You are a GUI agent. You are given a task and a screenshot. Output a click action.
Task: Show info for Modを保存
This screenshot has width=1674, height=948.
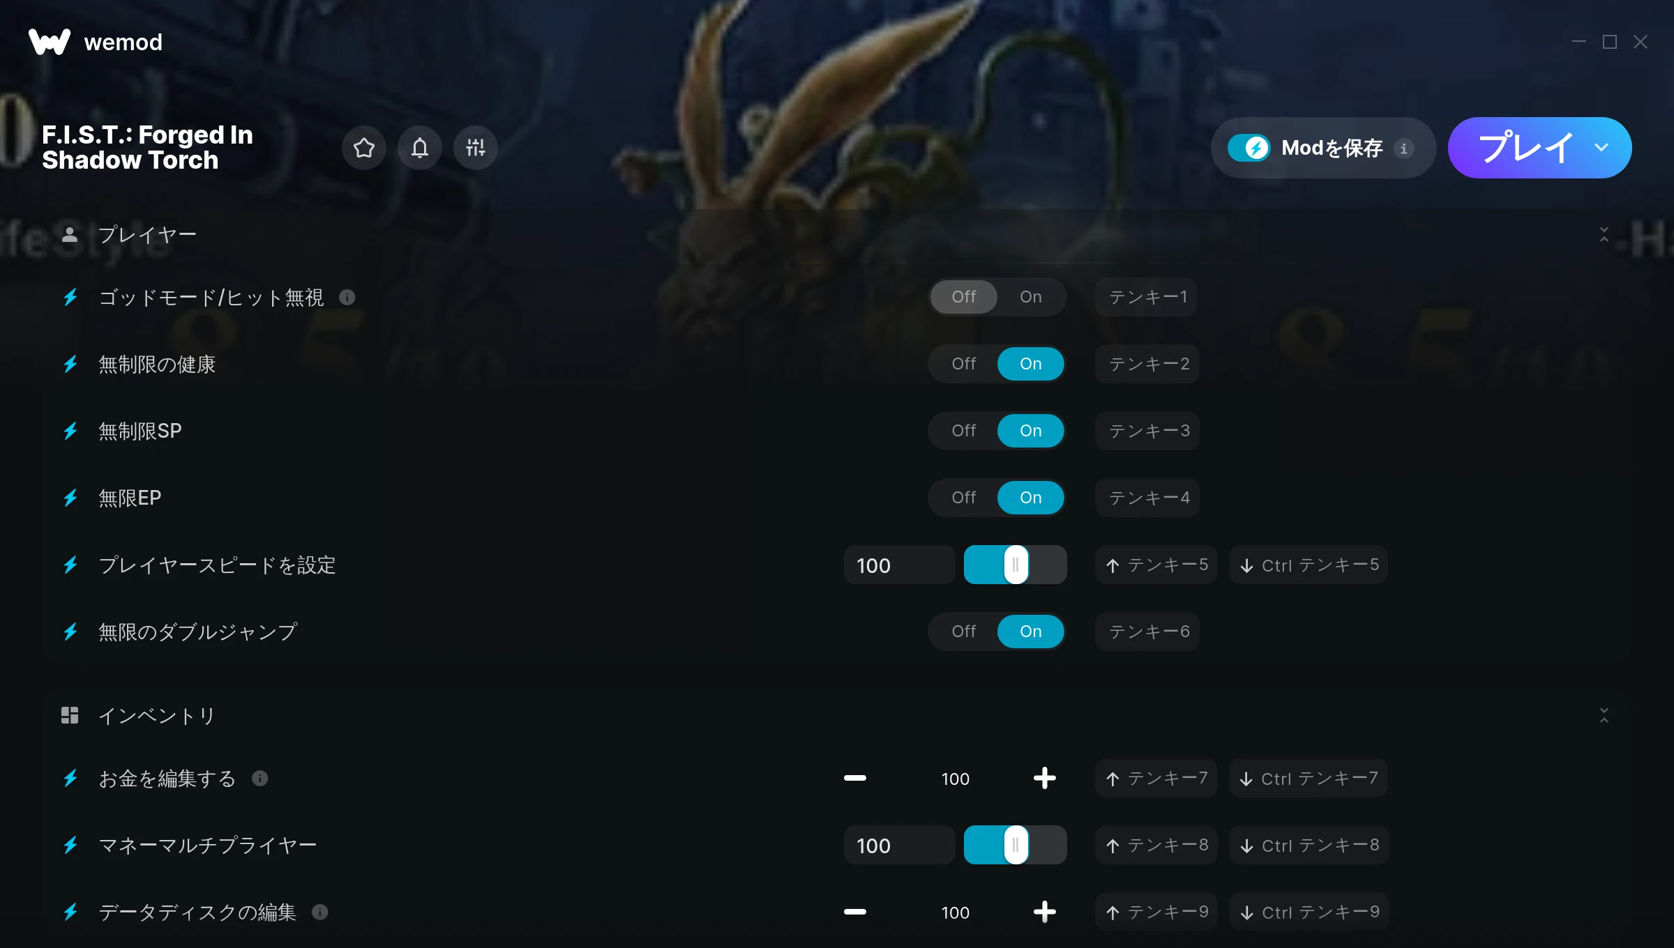click(x=1403, y=148)
